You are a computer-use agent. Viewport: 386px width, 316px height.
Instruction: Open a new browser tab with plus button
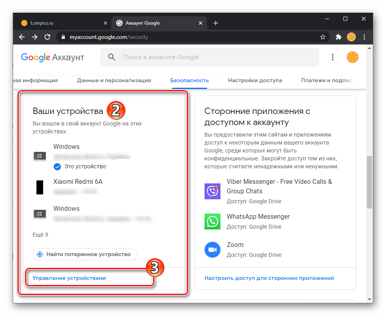point(216,23)
